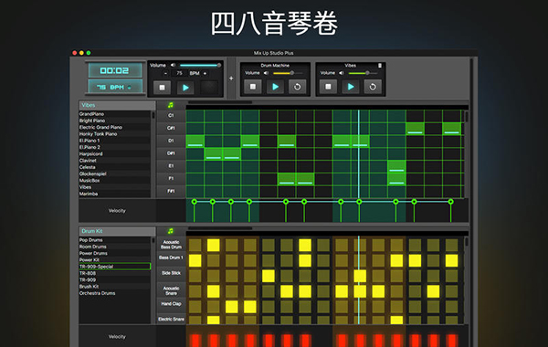
Task: Decrease the BPM with minus button
Action: [x=165, y=73]
